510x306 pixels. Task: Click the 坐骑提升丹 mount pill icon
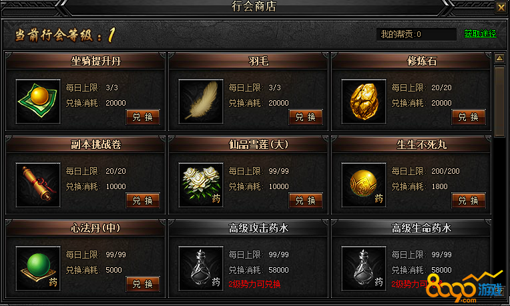pos(38,102)
